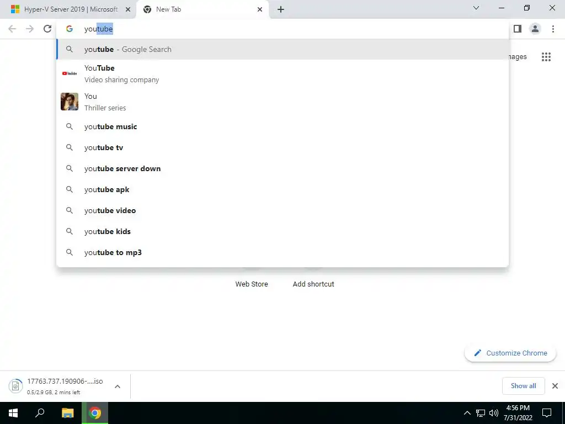This screenshot has width=565, height=424.
Task: Close the downloads bar
Action: (x=555, y=386)
